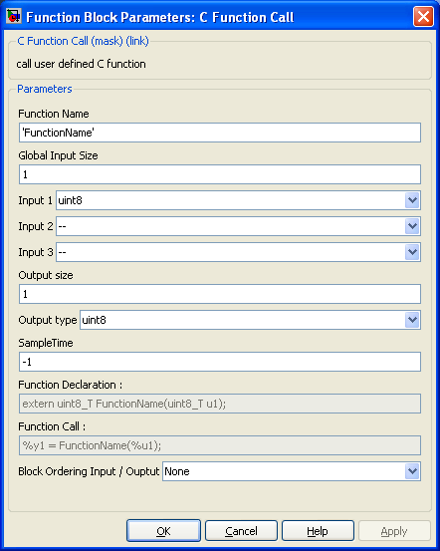Screen dimensions: 440x551
Task: Open the Help button
Action: 318,531
